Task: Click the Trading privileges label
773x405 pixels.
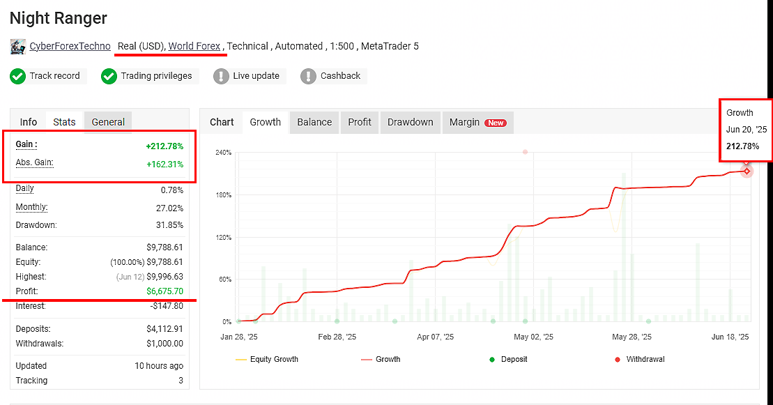Action: pos(156,75)
